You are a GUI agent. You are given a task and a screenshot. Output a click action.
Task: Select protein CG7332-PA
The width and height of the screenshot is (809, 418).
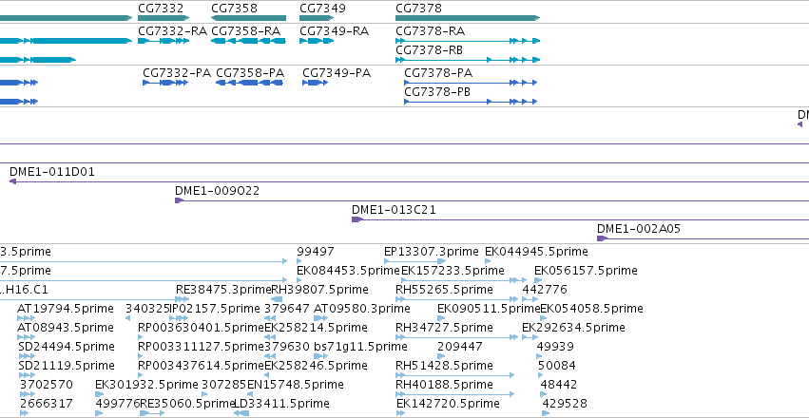(177, 73)
